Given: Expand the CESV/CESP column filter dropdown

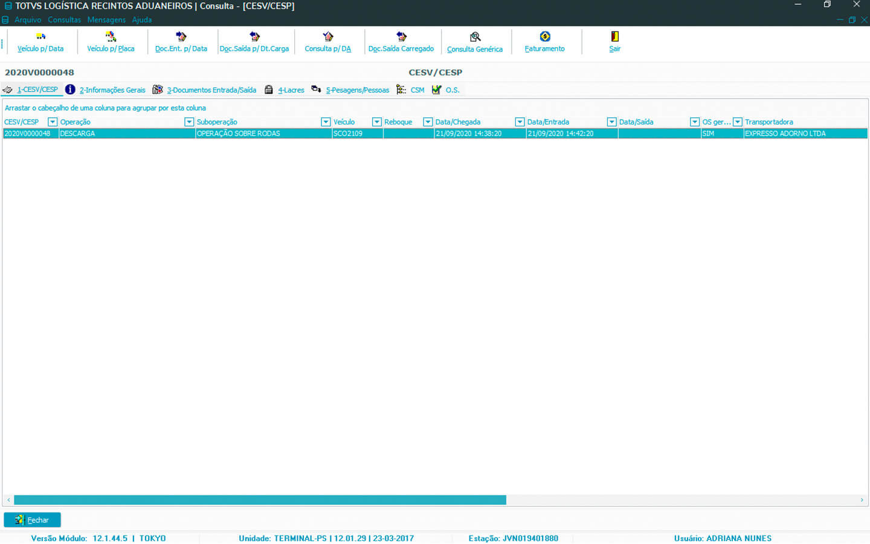Looking at the screenshot, I should pyautogui.click(x=53, y=122).
